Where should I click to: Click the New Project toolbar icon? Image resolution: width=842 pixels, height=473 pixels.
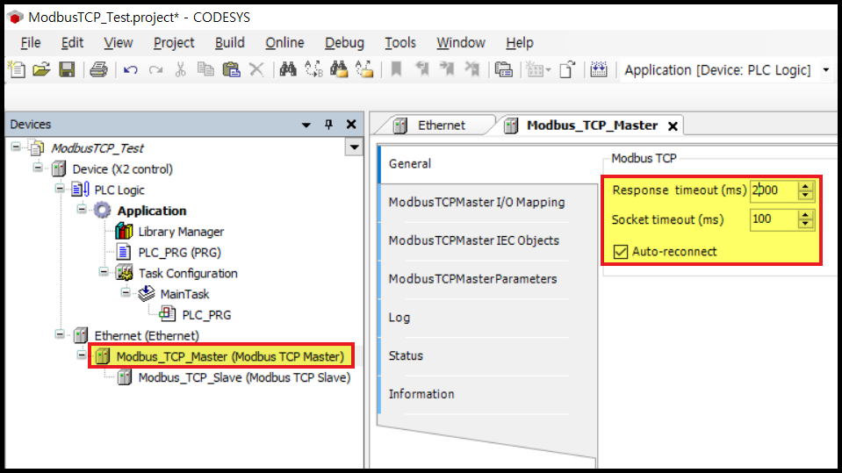(x=17, y=69)
